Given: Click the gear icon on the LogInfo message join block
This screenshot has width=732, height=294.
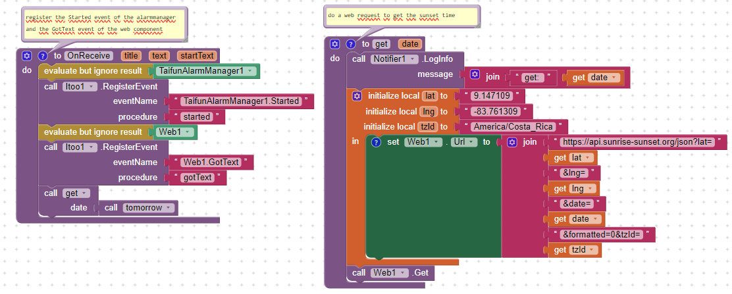Looking at the screenshot, I should [x=475, y=77].
